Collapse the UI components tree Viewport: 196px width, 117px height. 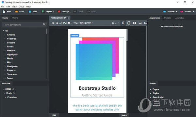click(x=4, y=31)
